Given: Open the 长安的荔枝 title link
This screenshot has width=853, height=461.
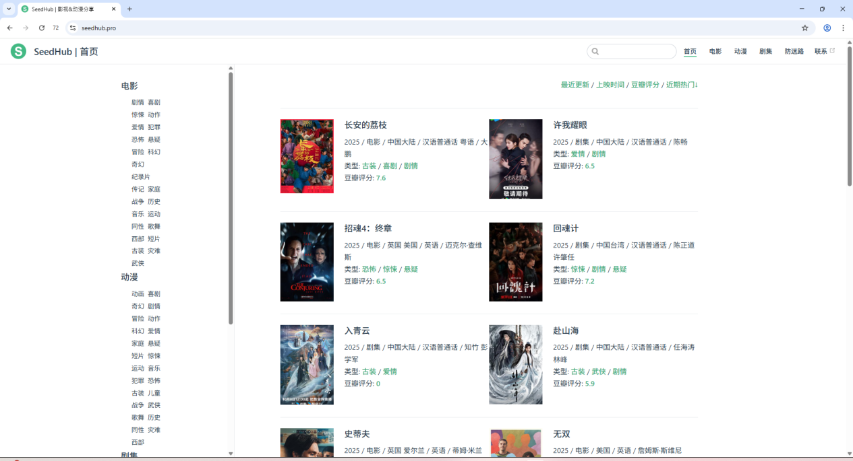Looking at the screenshot, I should [x=365, y=125].
